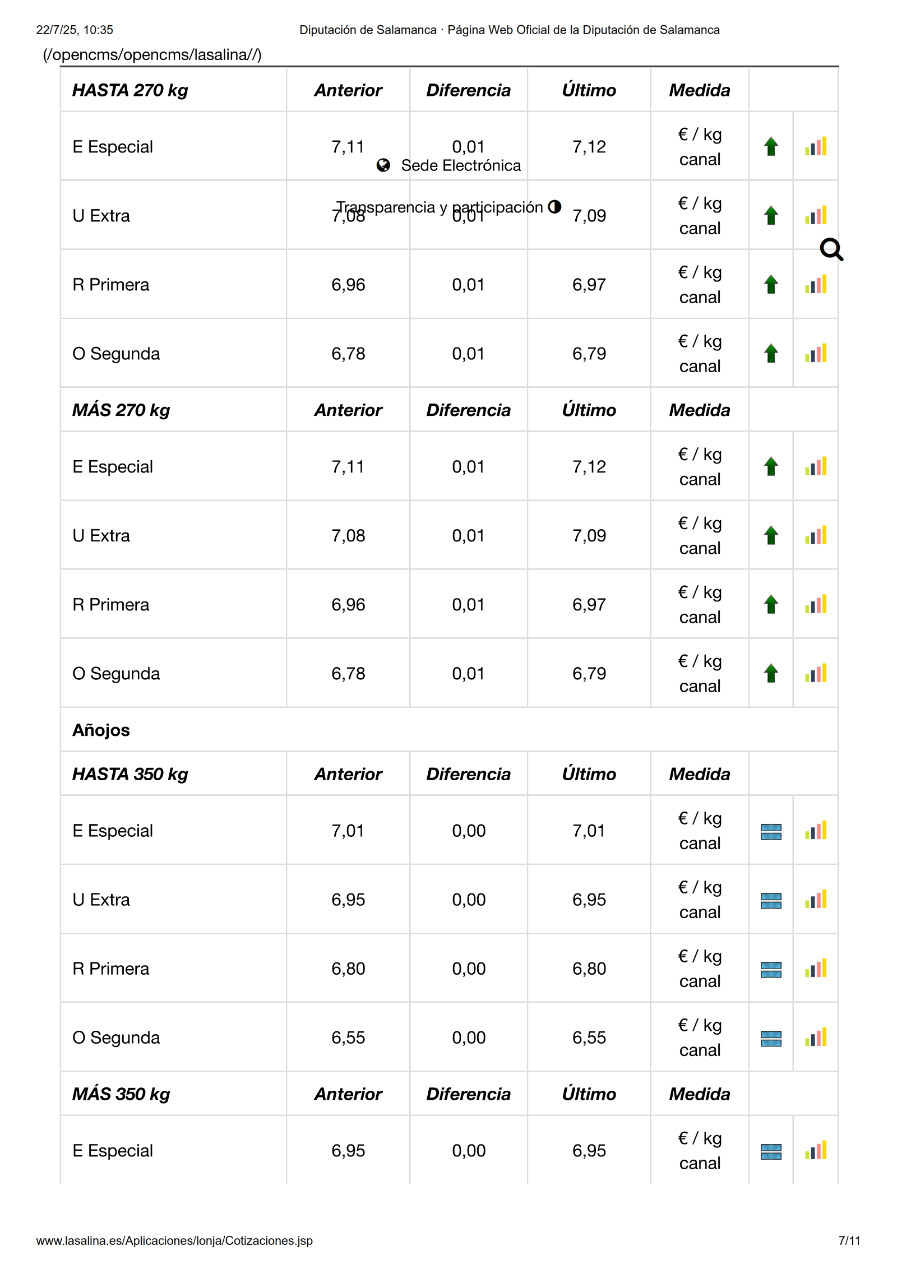
Task: Toggle the contrast half-circle icon
Action: pos(554,207)
